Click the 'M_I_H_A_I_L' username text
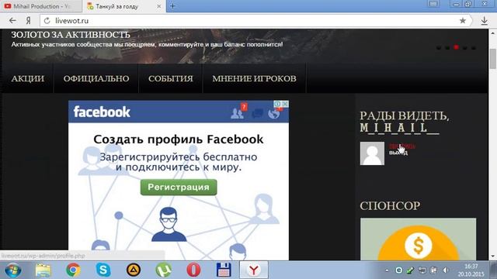Screen dimensions: 497x279 tap(399, 128)
